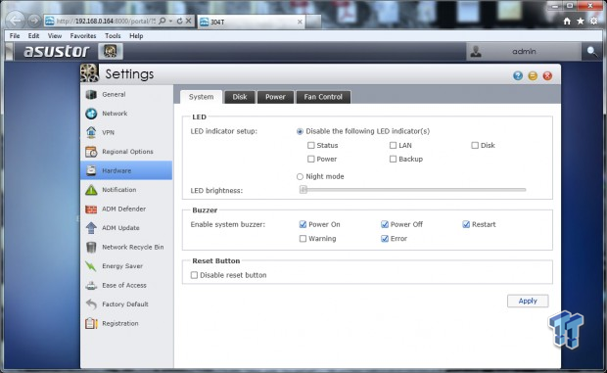Open the address bar search dropdown arrow
The height and width of the screenshot is (373, 607).
pos(170,21)
